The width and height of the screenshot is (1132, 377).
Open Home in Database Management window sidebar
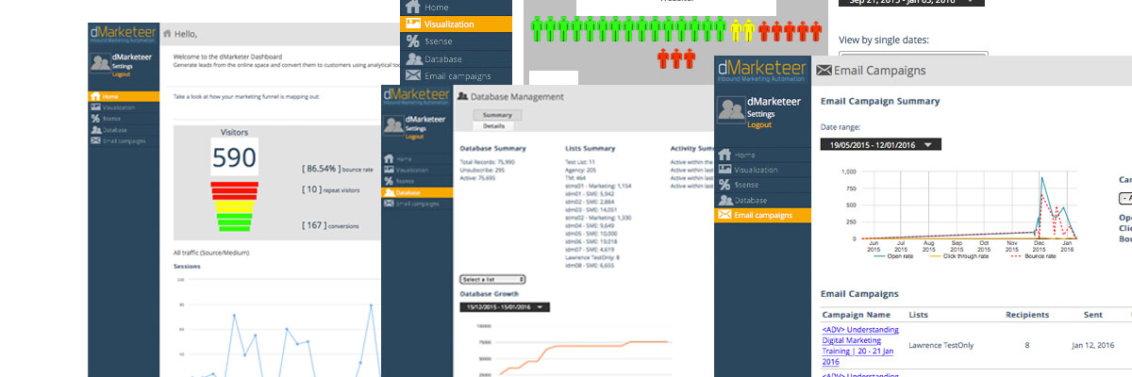pos(416,158)
